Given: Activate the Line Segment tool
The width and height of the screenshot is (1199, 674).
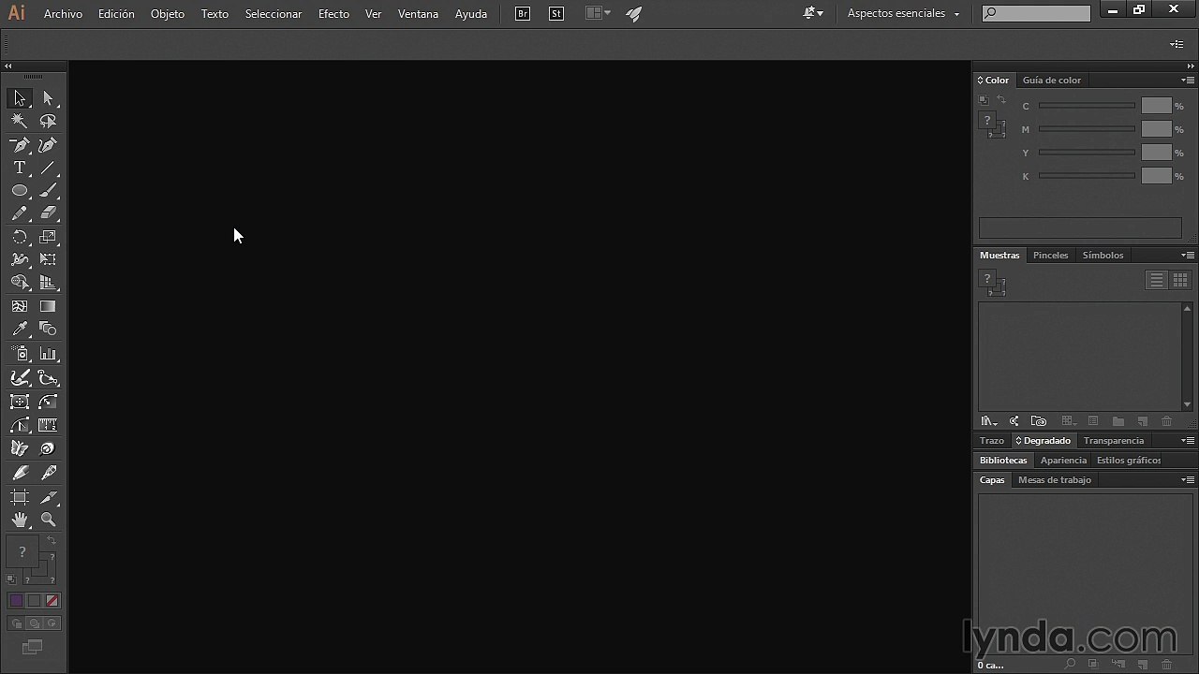Looking at the screenshot, I should tap(49, 168).
